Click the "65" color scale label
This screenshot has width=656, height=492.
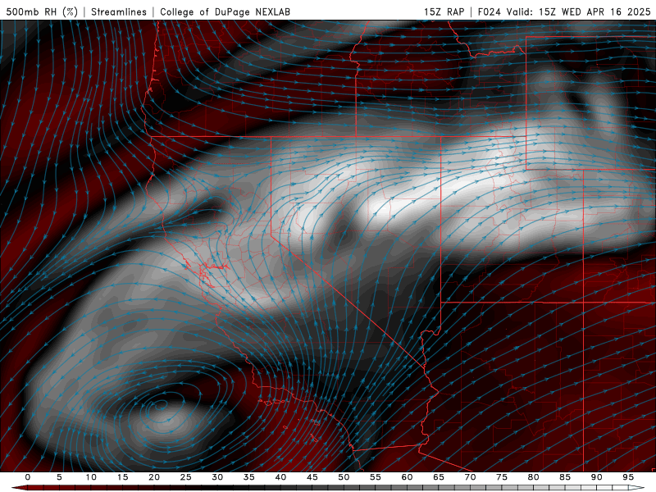click(439, 477)
